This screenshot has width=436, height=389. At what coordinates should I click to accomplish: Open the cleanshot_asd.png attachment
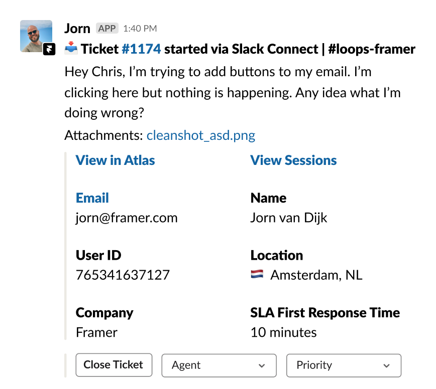point(200,135)
